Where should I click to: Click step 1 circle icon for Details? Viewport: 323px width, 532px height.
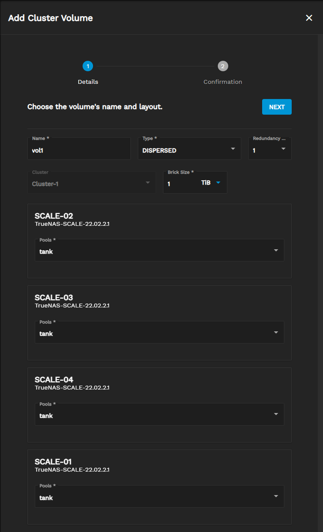click(88, 66)
